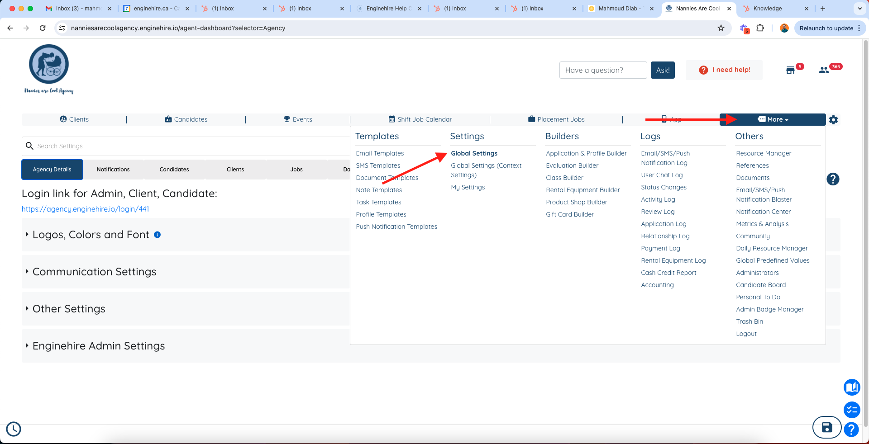Open Email Templates

tap(380, 153)
